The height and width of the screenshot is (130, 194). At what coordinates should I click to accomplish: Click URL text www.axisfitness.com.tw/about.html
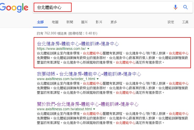pos(64,109)
